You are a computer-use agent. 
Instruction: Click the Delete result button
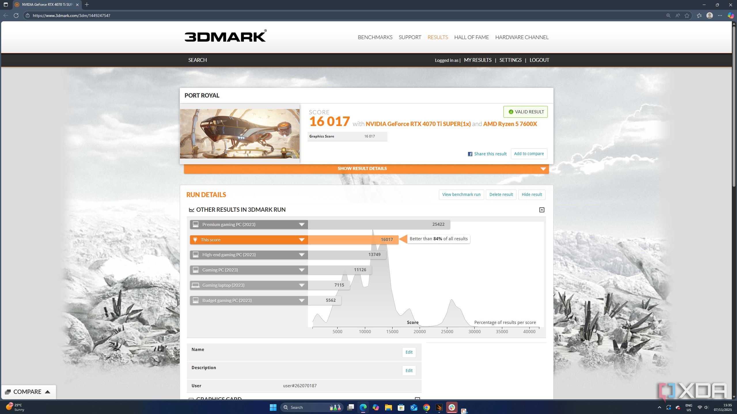pos(501,194)
